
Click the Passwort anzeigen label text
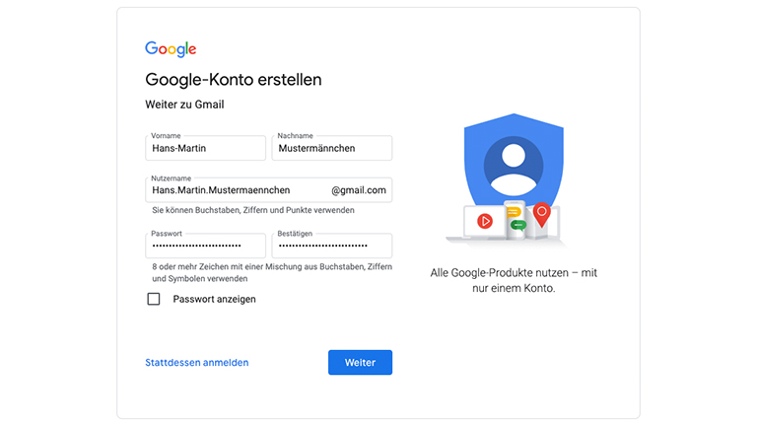[x=214, y=299]
